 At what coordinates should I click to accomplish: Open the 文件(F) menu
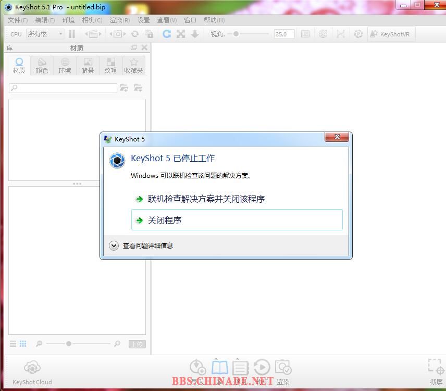coord(18,20)
